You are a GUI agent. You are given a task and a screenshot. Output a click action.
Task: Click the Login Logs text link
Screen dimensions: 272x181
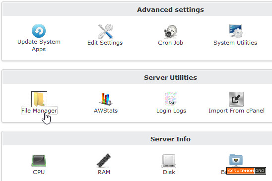(171, 111)
